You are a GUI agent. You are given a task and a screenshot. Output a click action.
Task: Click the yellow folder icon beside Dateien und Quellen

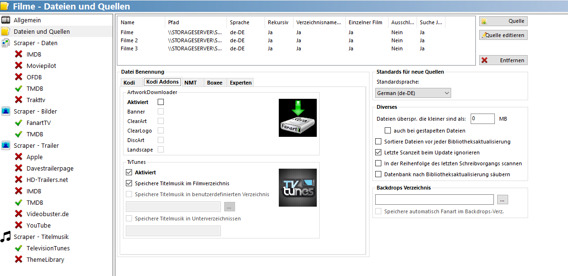pyautogui.click(x=5, y=31)
